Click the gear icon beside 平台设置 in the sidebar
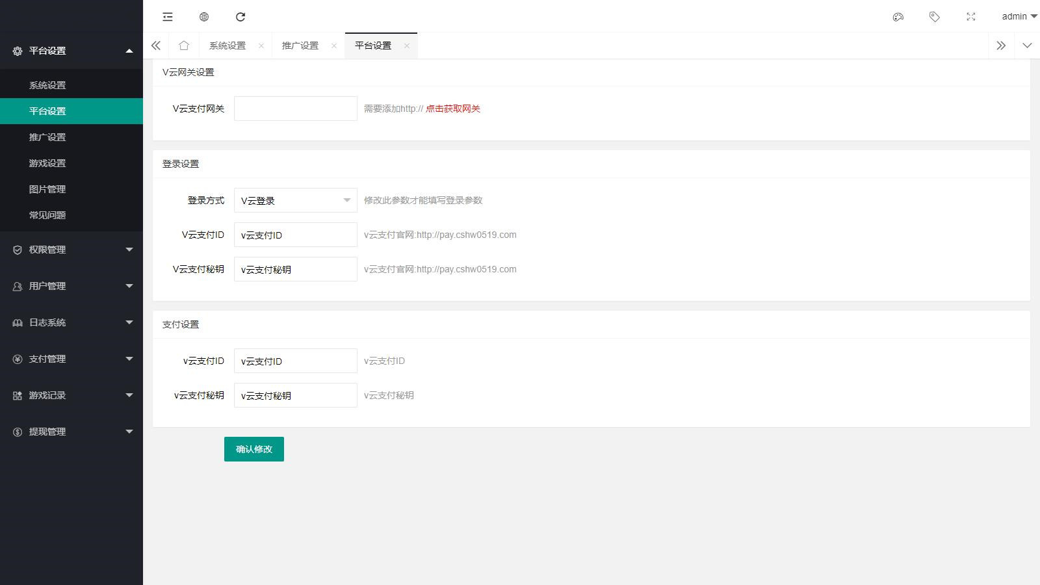Image resolution: width=1040 pixels, height=585 pixels. click(x=18, y=51)
